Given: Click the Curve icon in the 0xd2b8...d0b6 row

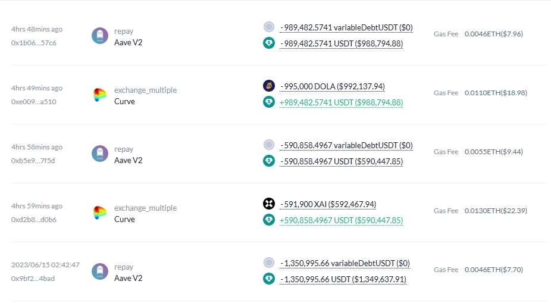Looking at the screenshot, I should [x=100, y=213].
